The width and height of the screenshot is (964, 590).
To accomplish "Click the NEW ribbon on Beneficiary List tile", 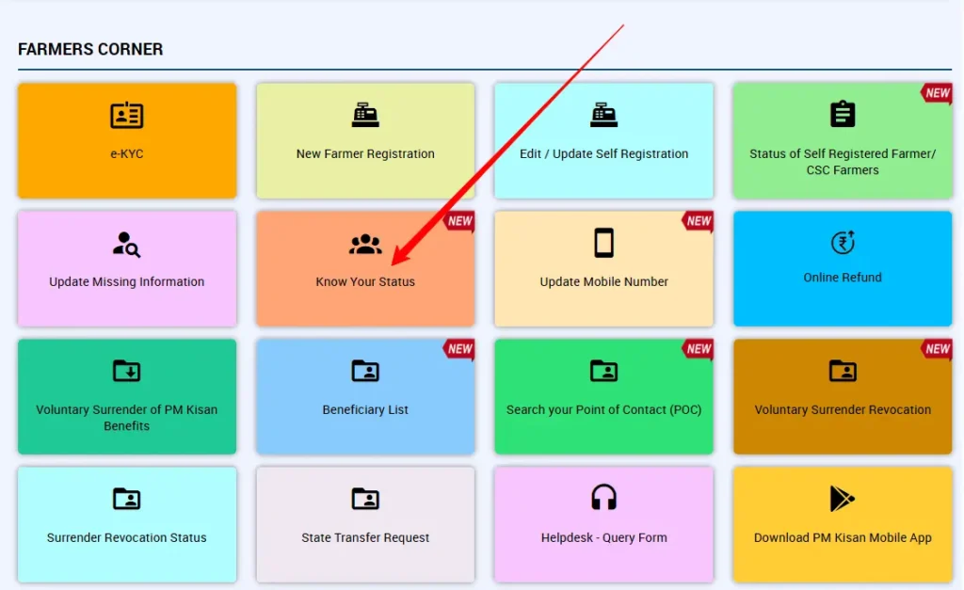I will pyautogui.click(x=459, y=349).
